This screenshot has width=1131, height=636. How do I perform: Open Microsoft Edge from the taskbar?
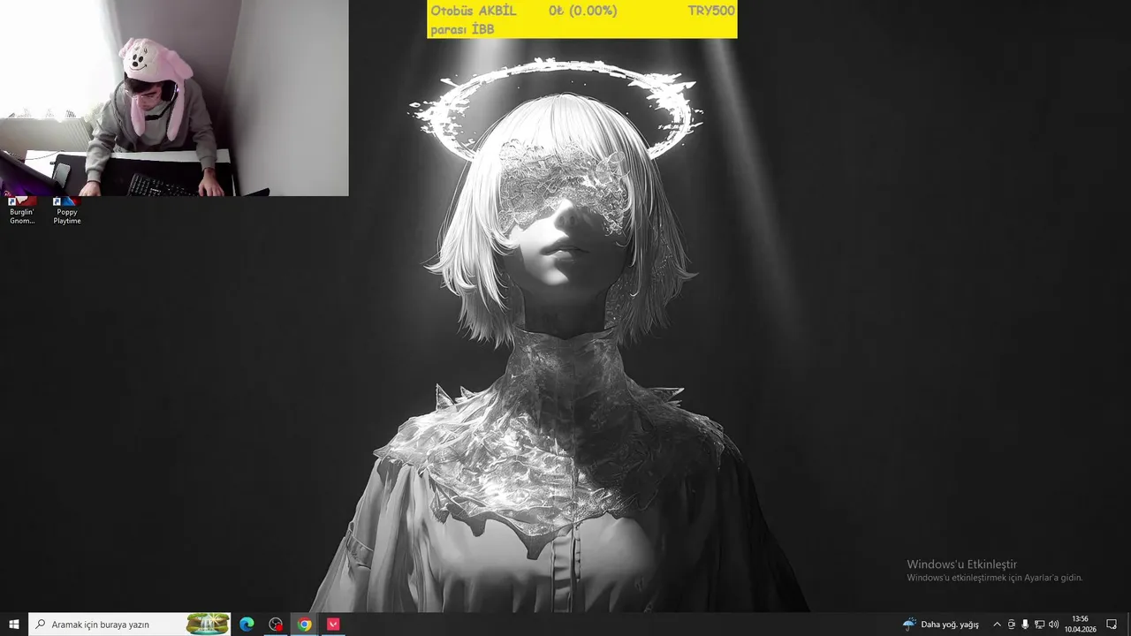click(x=247, y=625)
